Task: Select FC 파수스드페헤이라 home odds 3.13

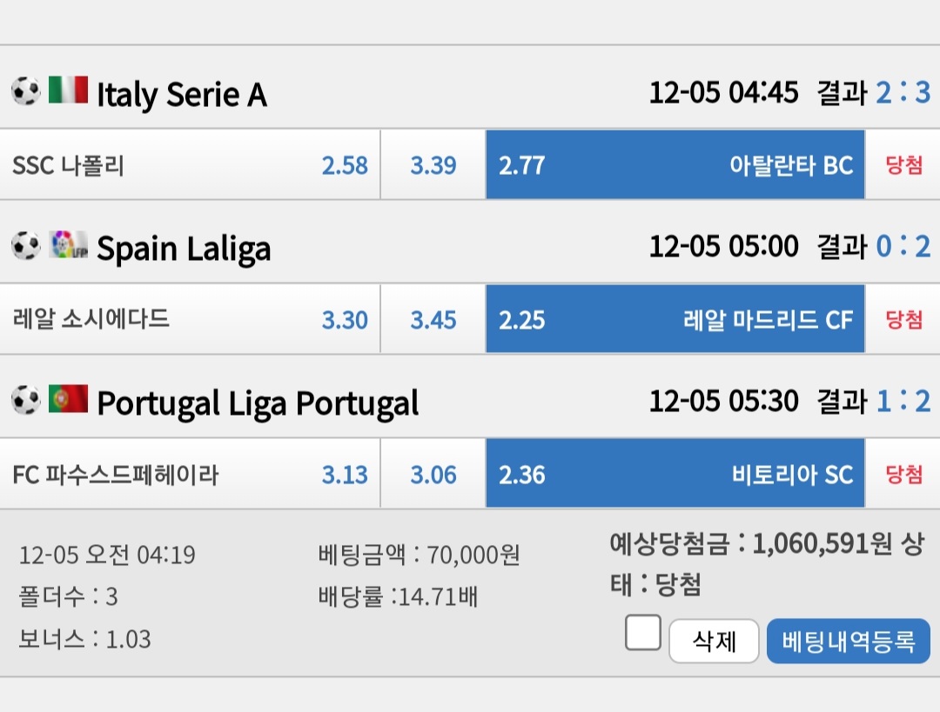Action: pyautogui.click(x=190, y=474)
